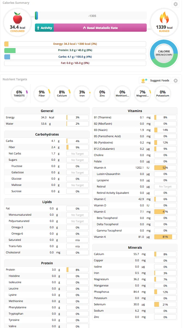Click the Vitamin K 81% target bar
The height and width of the screenshot is (328, 183).
[165, 237]
